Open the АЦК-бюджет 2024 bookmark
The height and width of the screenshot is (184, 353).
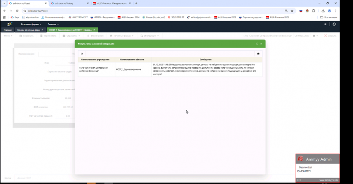click(129, 17)
